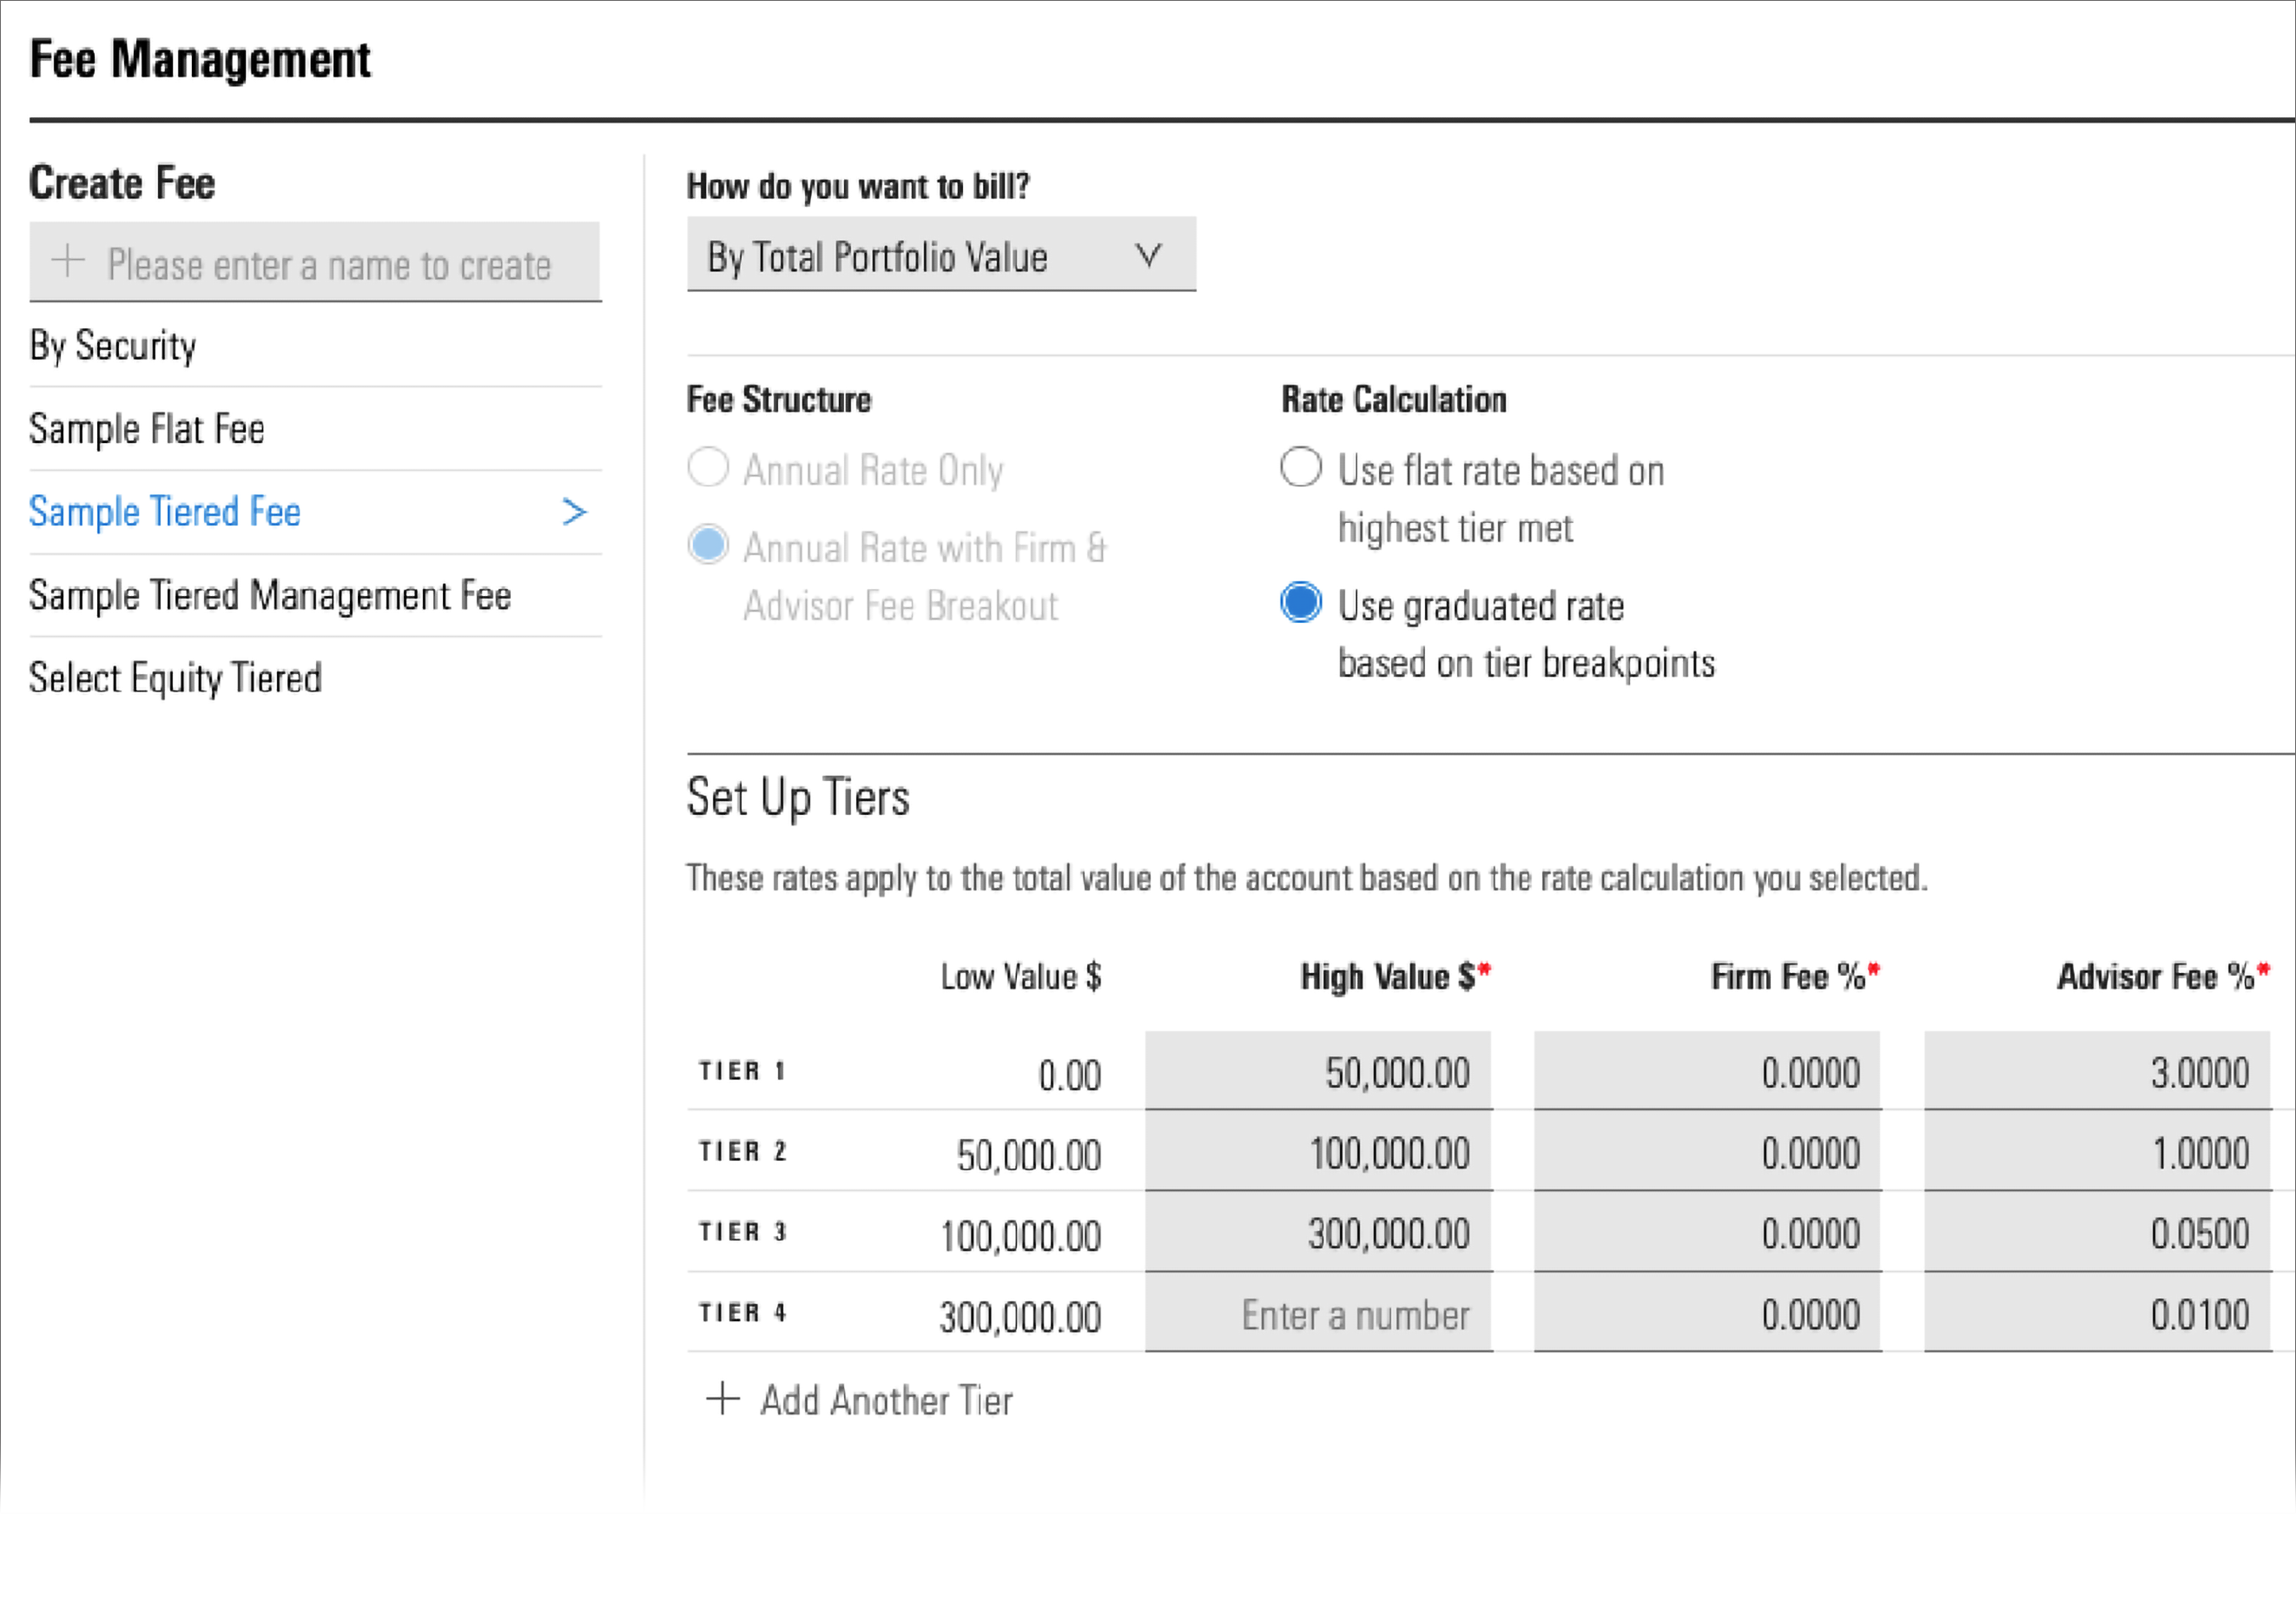This screenshot has width=2296, height=1615.
Task: Open Sample Flat Fee entry
Action: click(147, 429)
